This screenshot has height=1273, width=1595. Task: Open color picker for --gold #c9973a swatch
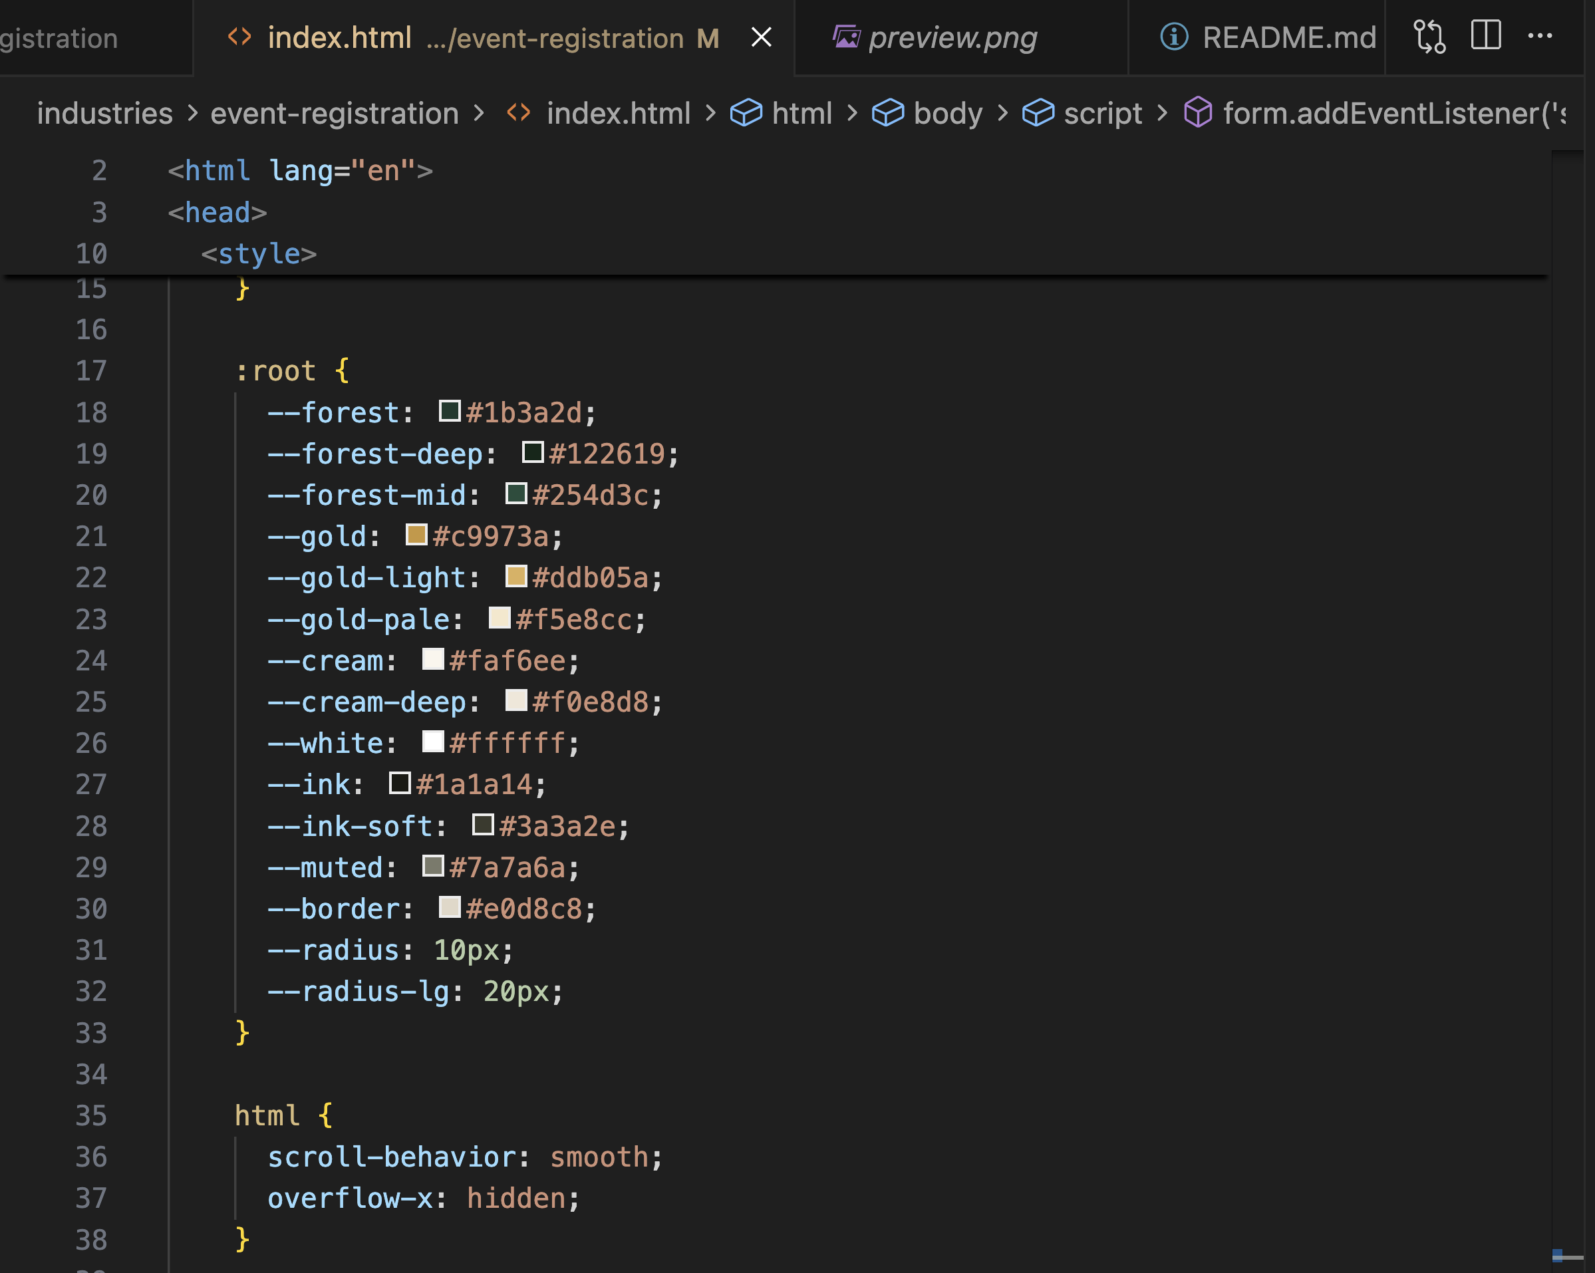click(x=416, y=535)
